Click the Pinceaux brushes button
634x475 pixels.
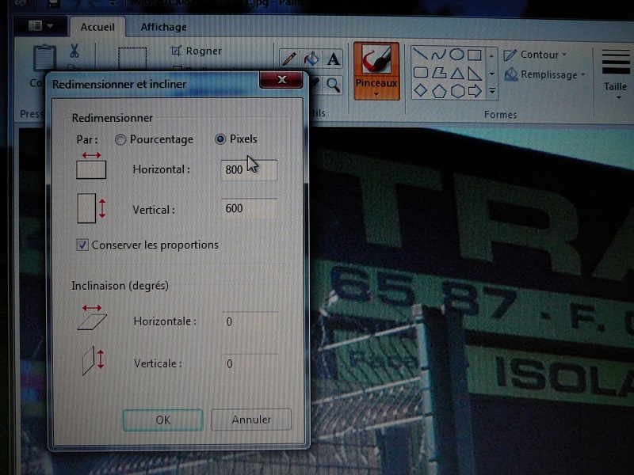[x=376, y=70]
